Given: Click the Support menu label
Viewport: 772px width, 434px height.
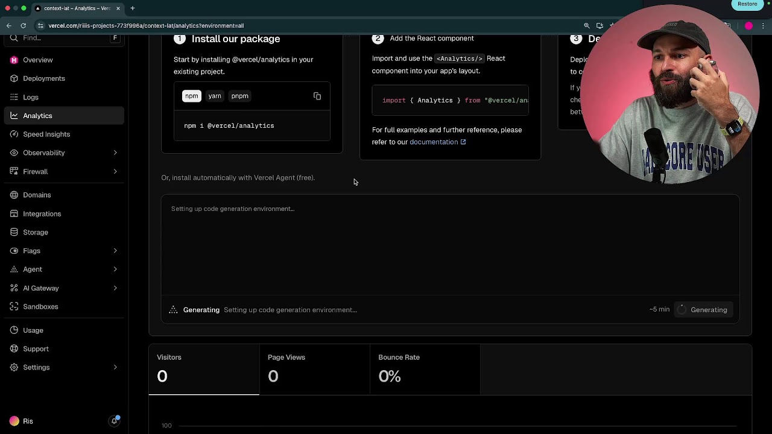Looking at the screenshot, I should pyautogui.click(x=36, y=349).
